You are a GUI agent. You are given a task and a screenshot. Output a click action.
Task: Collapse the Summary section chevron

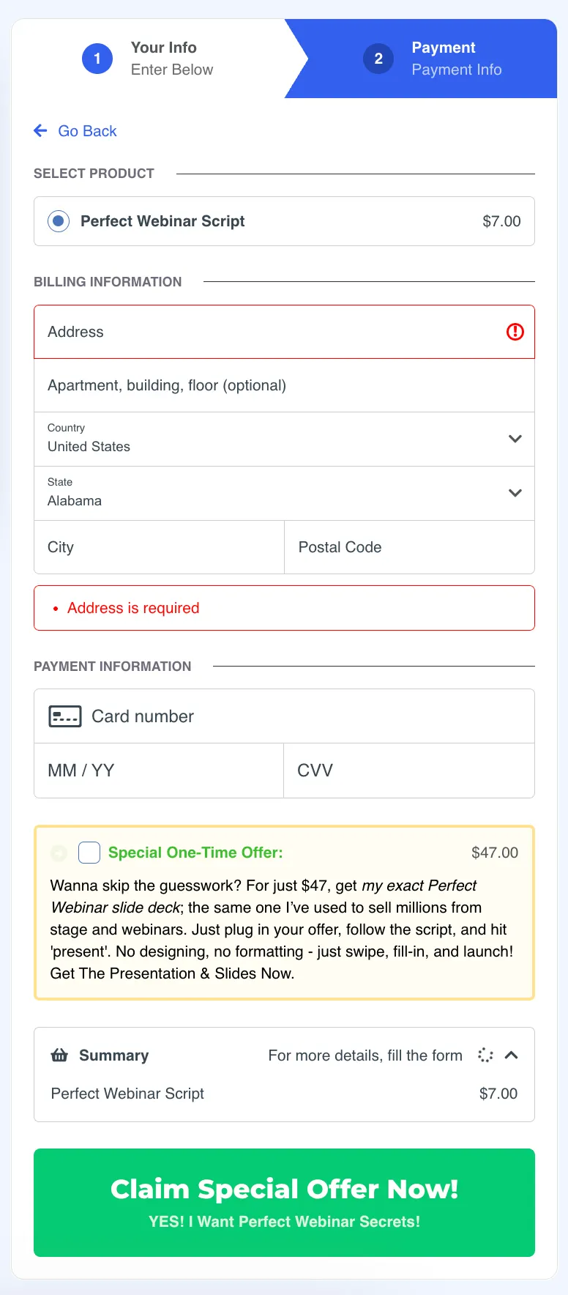tap(512, 1055)
